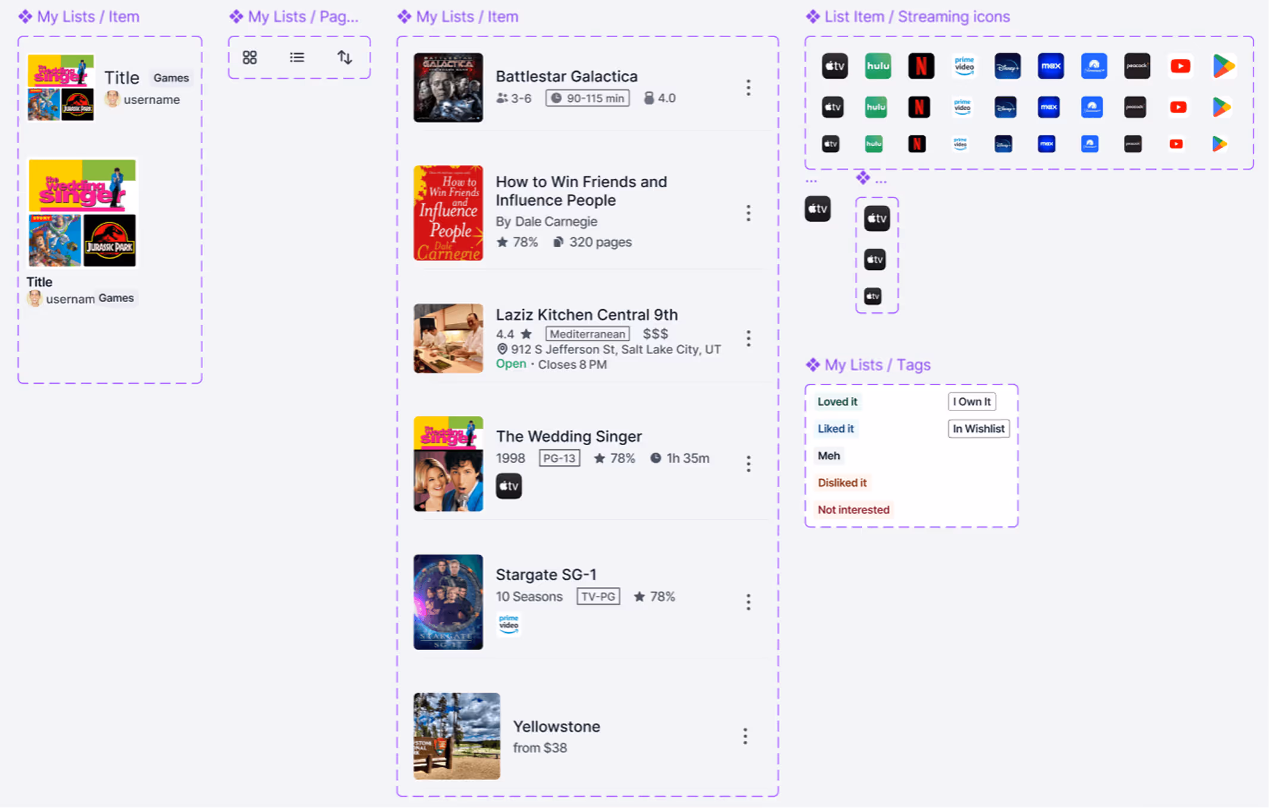Open the three-dot menu for Battlestar Galactica
The height and width of the screenshot is (808, 1269).
pos(748,88)
